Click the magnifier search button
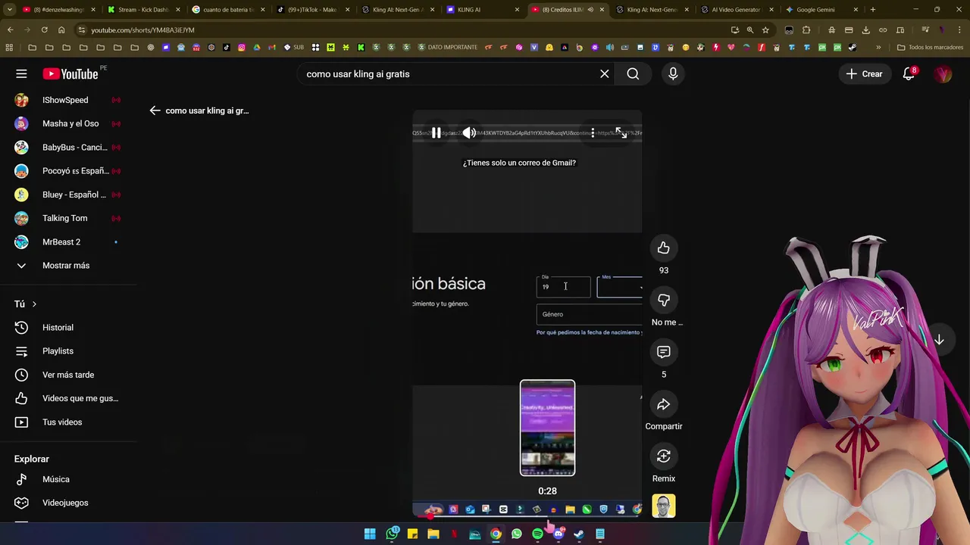Viewport: 970px width, 545px height. 633,73
